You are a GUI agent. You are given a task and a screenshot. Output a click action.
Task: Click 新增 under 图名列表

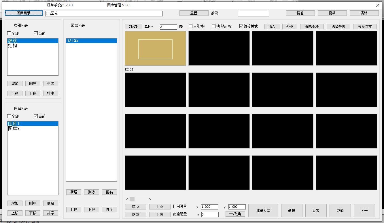[x=74, y=192]
